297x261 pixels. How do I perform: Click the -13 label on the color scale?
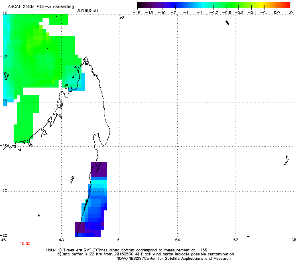tap(149, 13)
